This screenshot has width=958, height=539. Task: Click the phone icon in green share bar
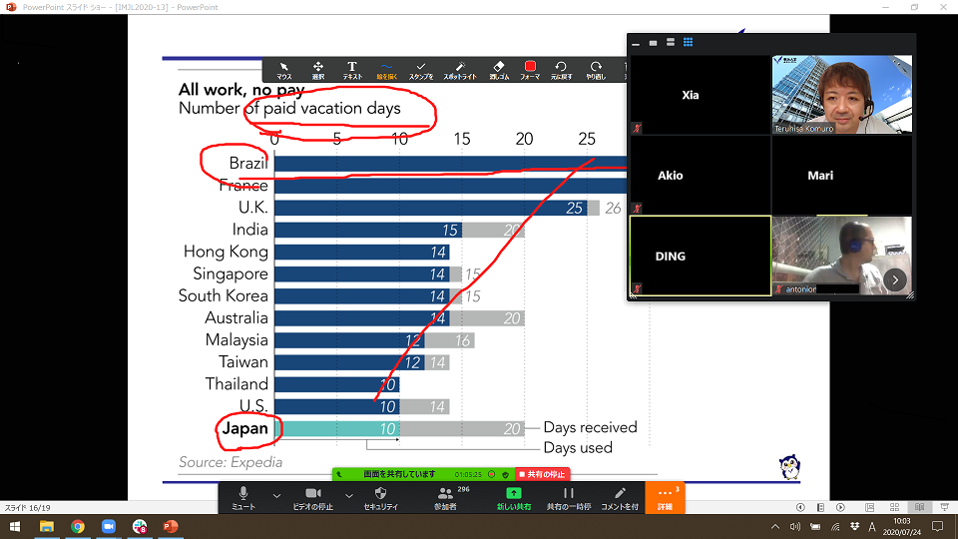click(x=339, y=474)
